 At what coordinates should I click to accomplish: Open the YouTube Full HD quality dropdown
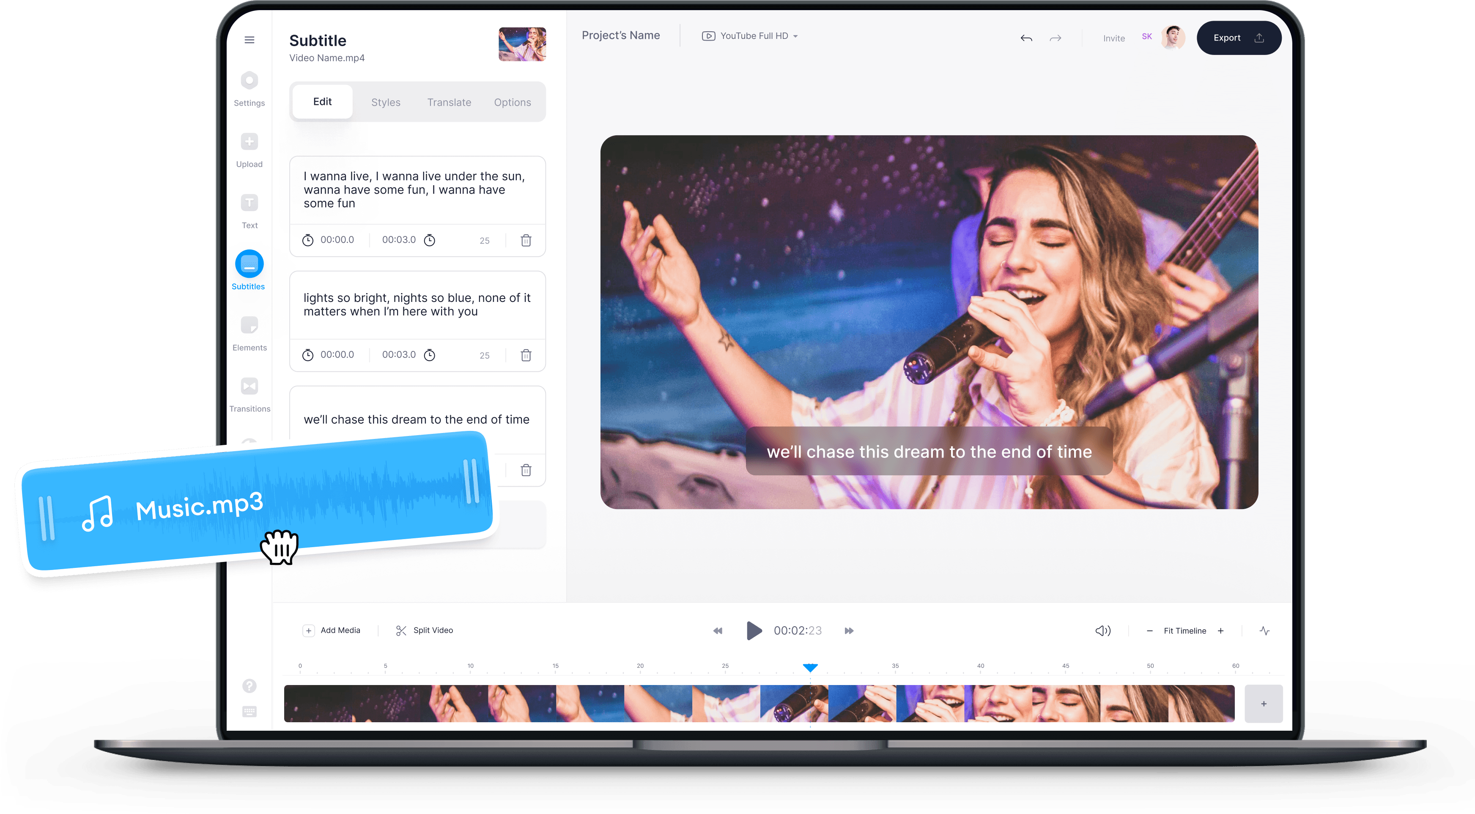click(750, 36)
